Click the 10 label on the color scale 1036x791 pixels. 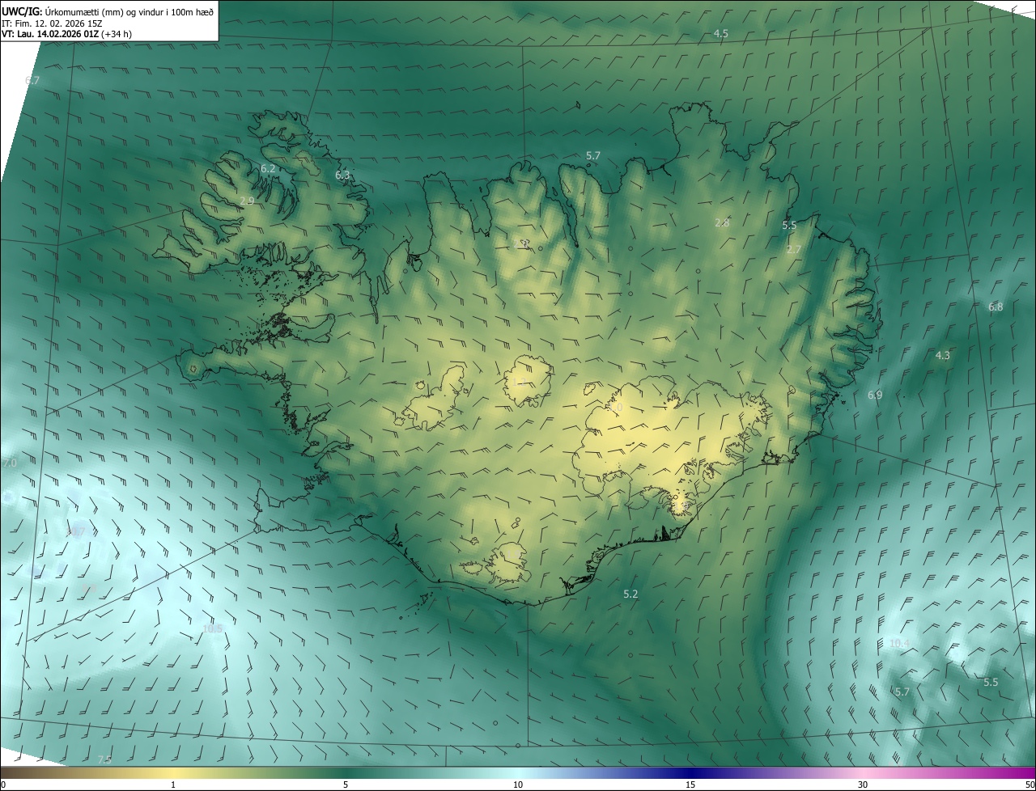(x=518, y=785)
